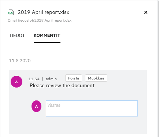Edit the comment using Muokkaa

(x=96, y=78)
